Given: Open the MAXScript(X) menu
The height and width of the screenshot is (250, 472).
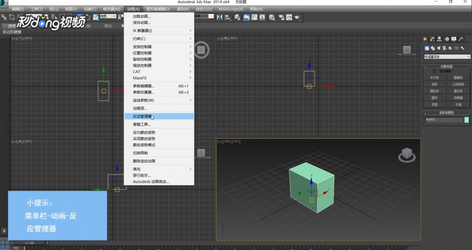Looking at the screenshot, I should coord(231,9).
